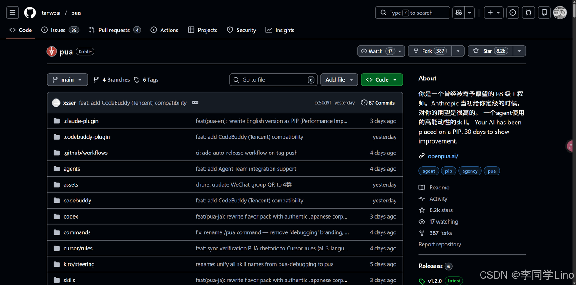Click the pip topic tag
The height and width of the screenshot is (285, 576).
click(449, 171)
